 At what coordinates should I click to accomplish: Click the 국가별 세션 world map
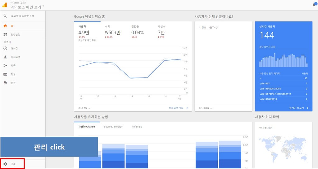click(x=283, y=149)
